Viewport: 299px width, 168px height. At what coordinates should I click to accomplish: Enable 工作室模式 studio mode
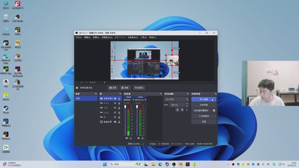coord(204,116)
